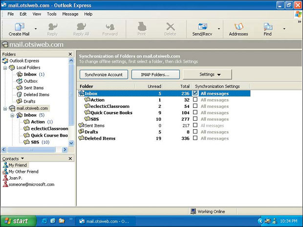The width and height of the screenshot is (303, 227).
Task: Click the IMAP Folders... button
Action: click(x=155, y=75)
